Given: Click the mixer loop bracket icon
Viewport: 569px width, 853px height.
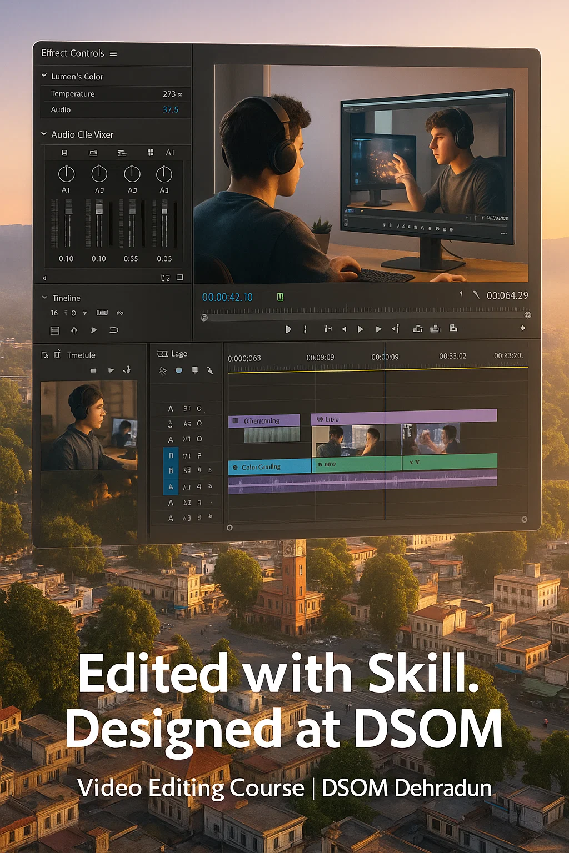Looking at the screenshot, I should 165,278.
